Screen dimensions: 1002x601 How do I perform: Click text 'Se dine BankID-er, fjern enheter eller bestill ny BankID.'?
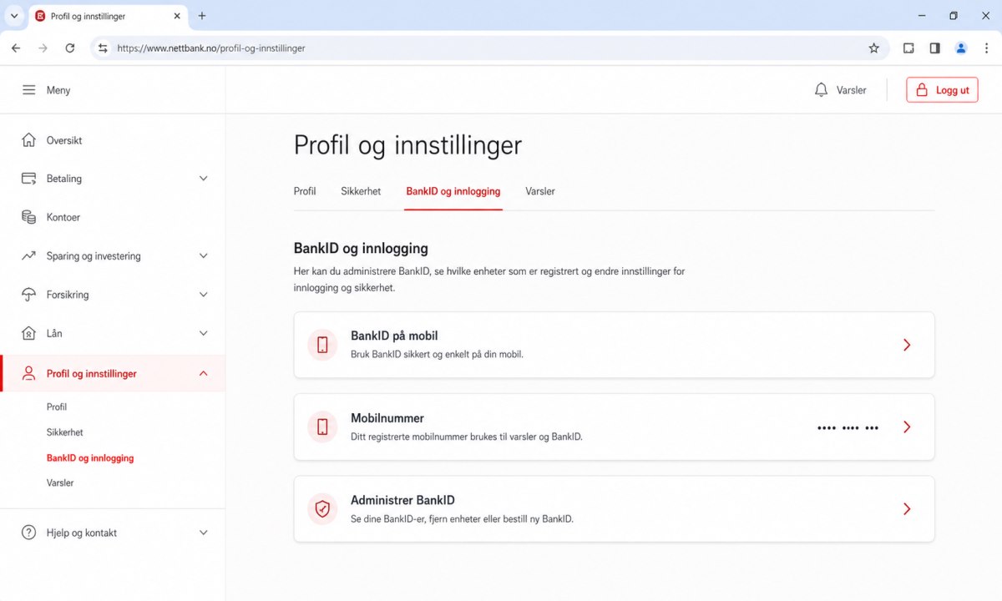(x=462, y=518)
